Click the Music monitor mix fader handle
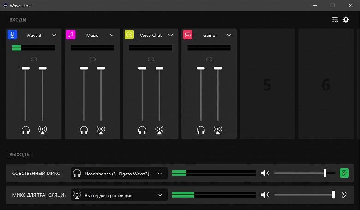The width and height of the screenshot is (360, 210). (x=84, y=68)
